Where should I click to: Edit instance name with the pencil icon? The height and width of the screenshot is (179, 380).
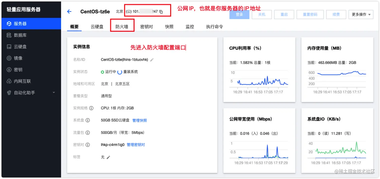[x=152, y=60]
